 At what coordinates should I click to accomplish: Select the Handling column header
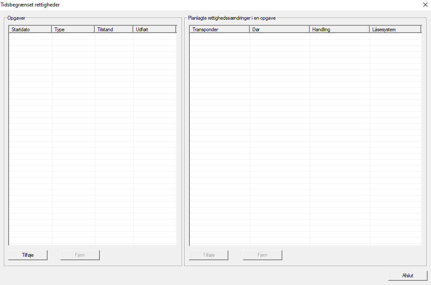click(x=339, y=30)
